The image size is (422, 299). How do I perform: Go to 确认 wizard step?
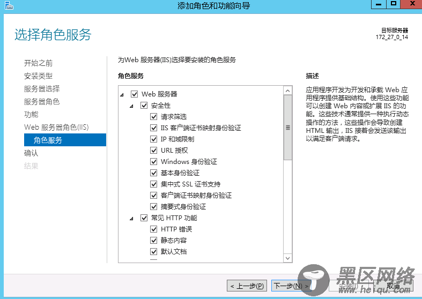tap(31, 153)
